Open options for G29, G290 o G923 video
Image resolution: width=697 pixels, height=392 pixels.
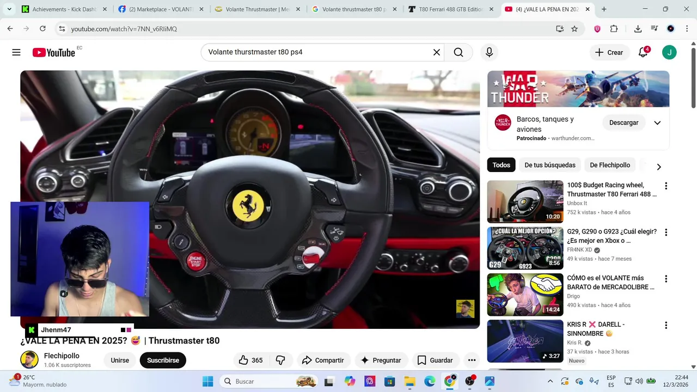[x=665, y=232]
